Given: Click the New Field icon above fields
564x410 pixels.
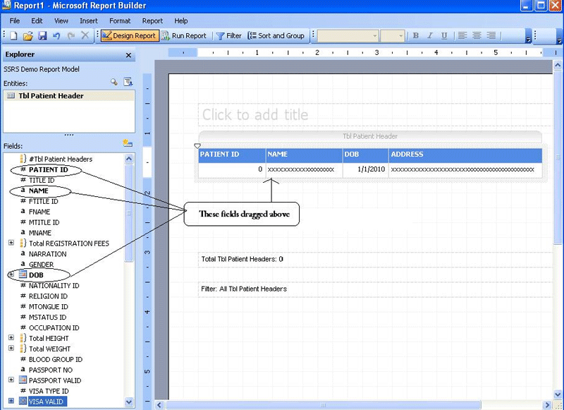Looking at the screenshot, I should click(x=128, y=143).
